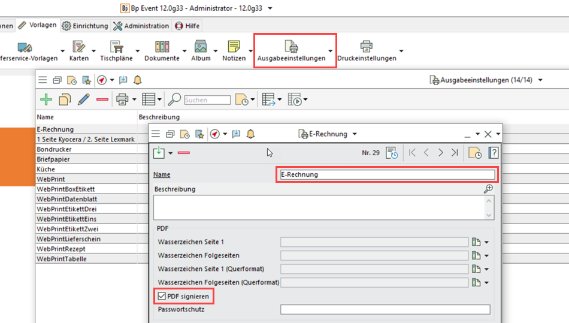The width and height of the screenshot is (569, 323).
Task: Click the pencil edit icon in list toolbar
Action: 84,99
